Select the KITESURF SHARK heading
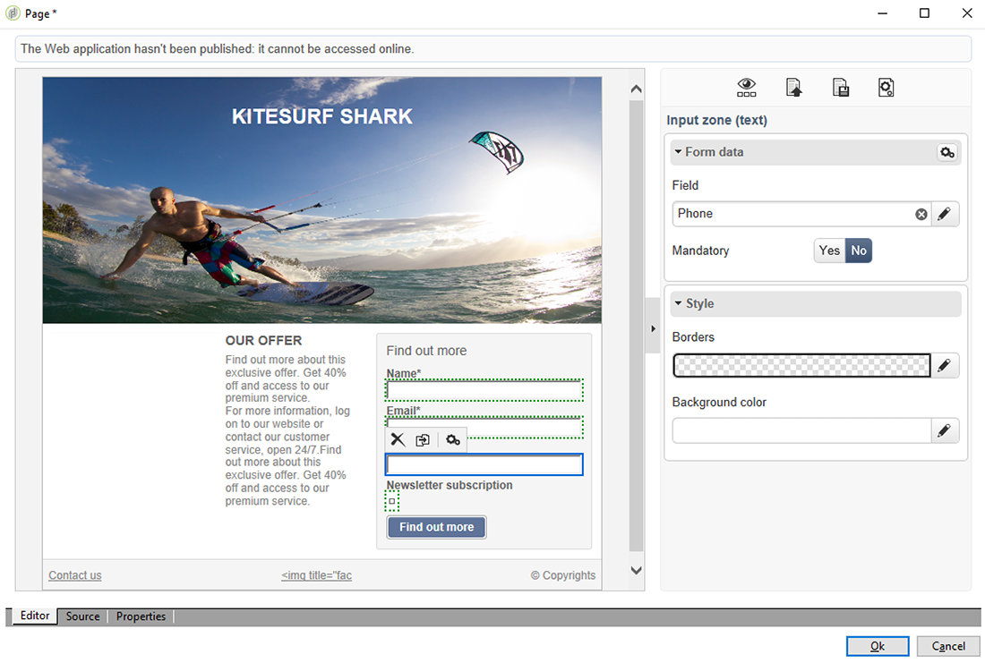The width and height of the screenshot is (985, 663). [x=322, y=116]
